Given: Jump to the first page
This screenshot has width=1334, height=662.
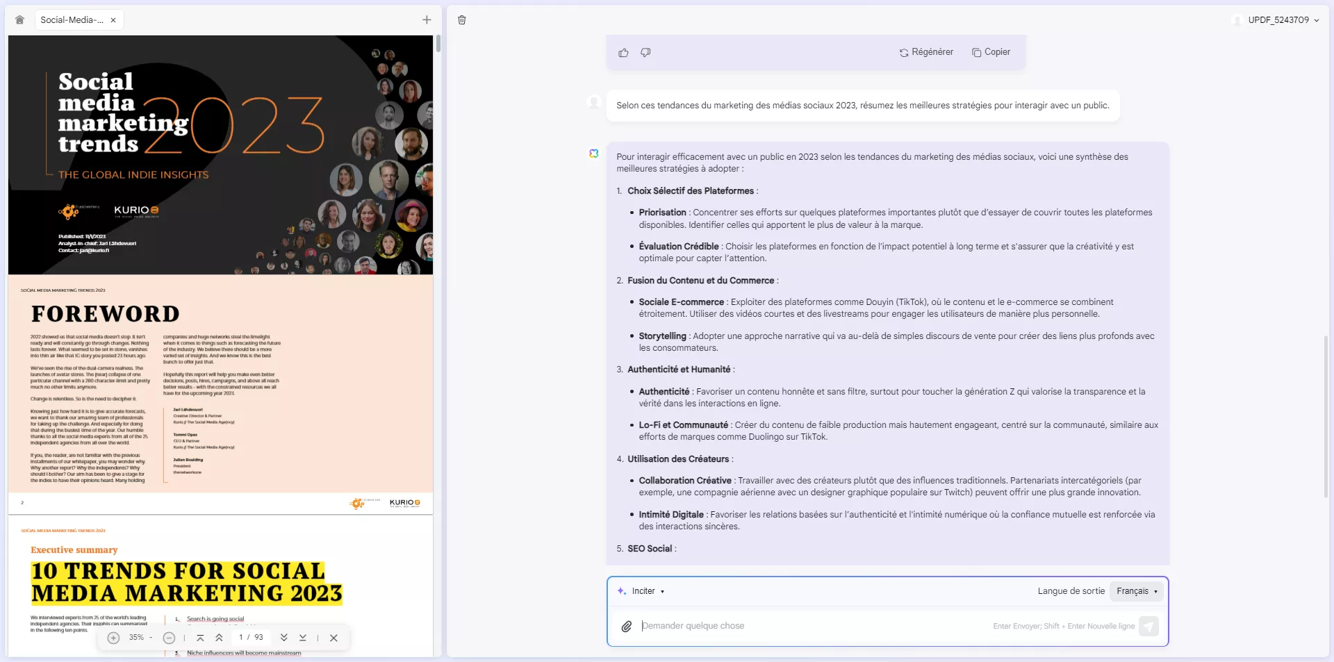Looking at the screenshot, I should pyautogui.click(x=200, y=638).
